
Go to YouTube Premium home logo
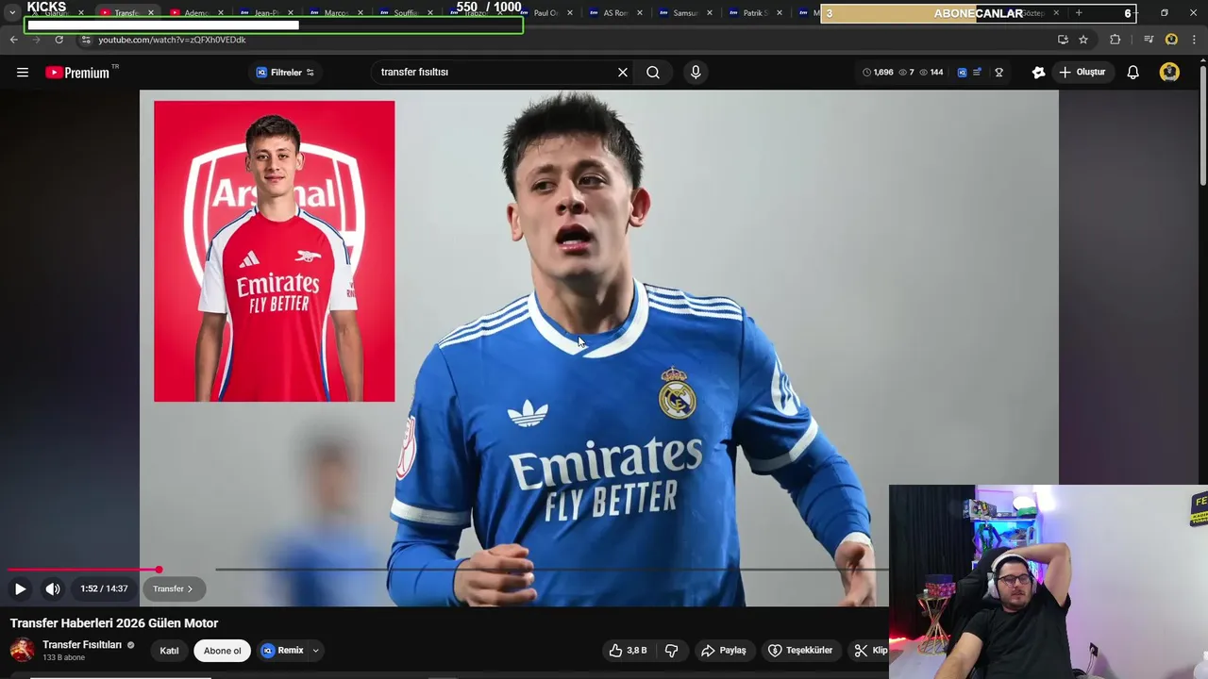click(79, 73)
